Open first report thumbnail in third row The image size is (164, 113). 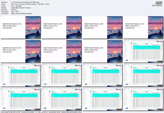(x=21, y=75)
